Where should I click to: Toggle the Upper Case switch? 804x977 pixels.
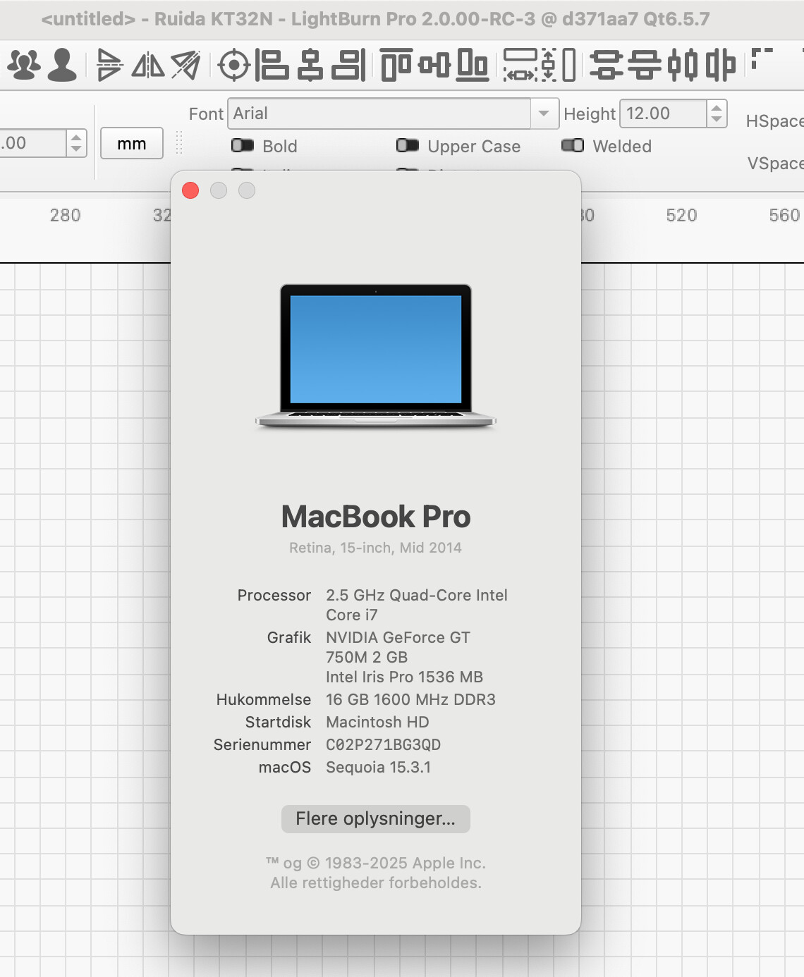tap(408, 145)
